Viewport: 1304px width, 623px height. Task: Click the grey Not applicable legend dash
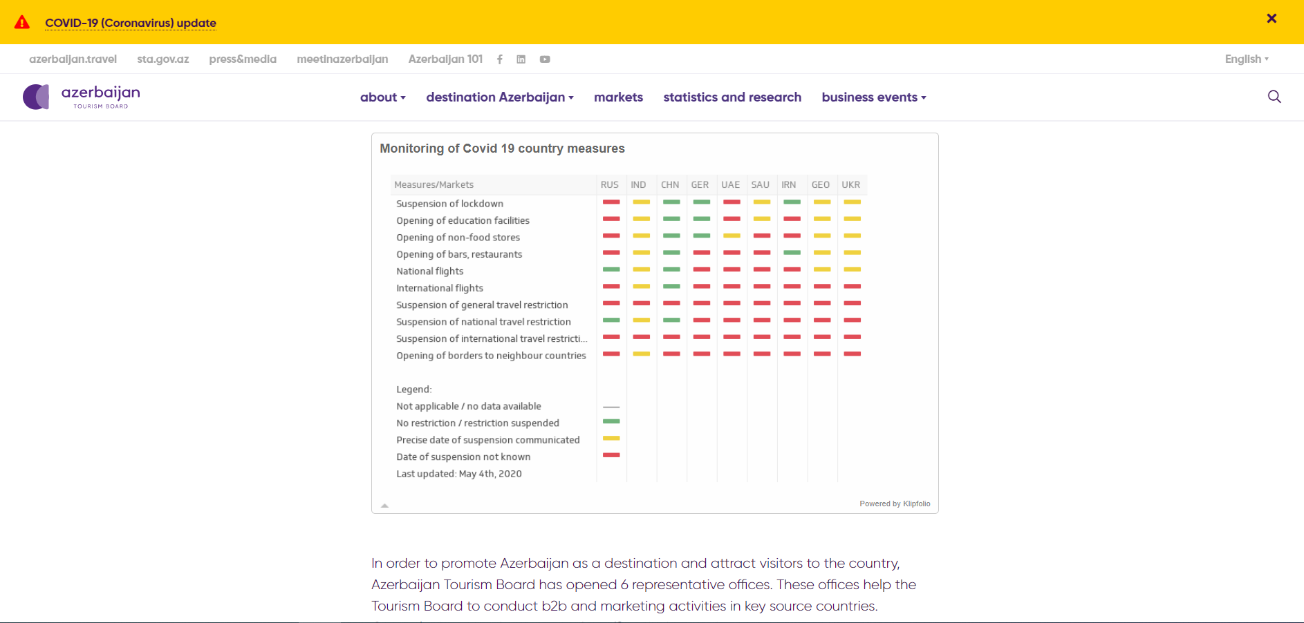(611, 407)
